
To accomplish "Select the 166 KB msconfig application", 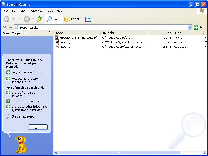I will coord(65,47).
